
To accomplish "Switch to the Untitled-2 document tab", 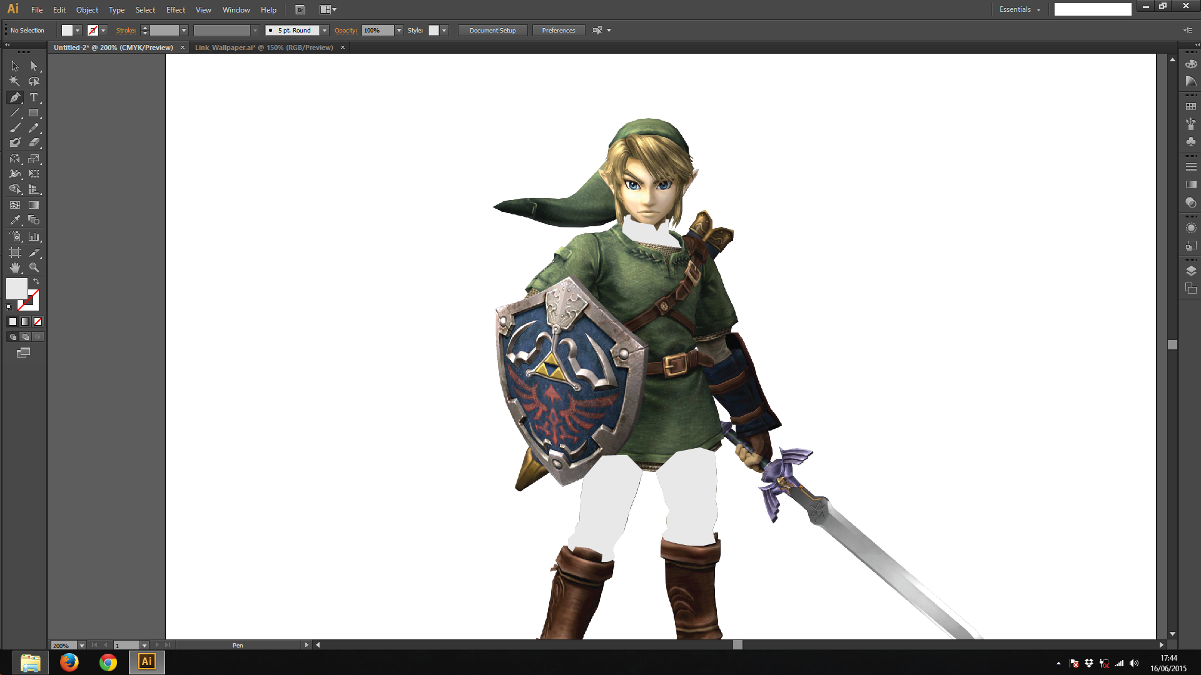I will click(113, 47).
